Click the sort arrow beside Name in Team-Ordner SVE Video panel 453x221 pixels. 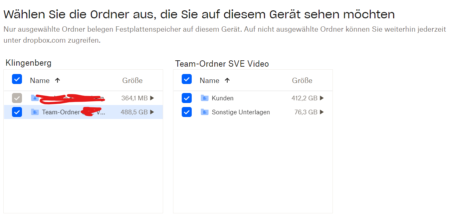227,80
